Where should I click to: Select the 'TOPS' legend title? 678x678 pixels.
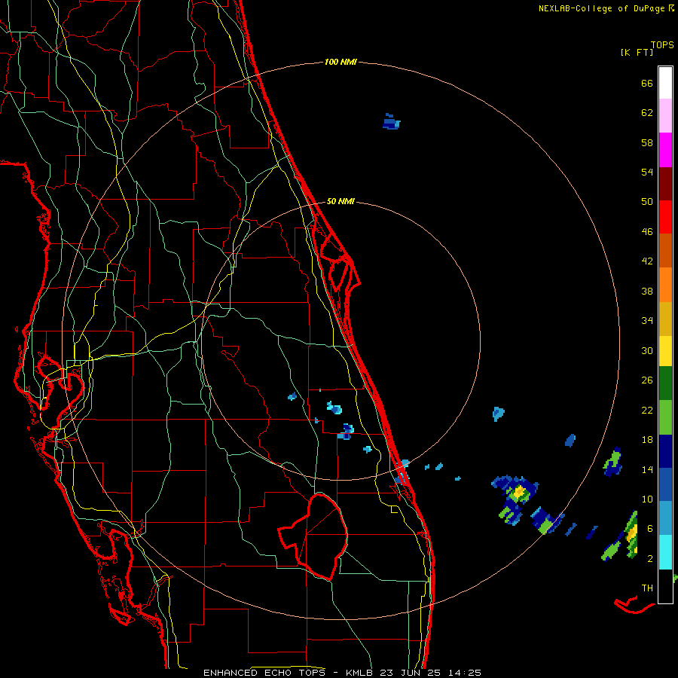click(x=662, y=45)
